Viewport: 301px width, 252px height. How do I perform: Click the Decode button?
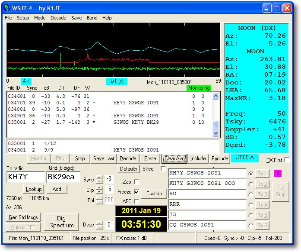click(x=128, y=158)
